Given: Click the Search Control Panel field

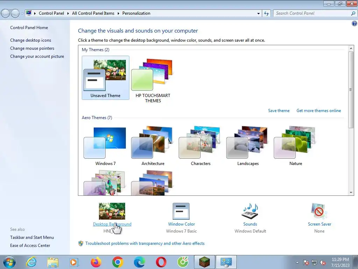Looking at the screenshot, I should [x=315, y=13].
